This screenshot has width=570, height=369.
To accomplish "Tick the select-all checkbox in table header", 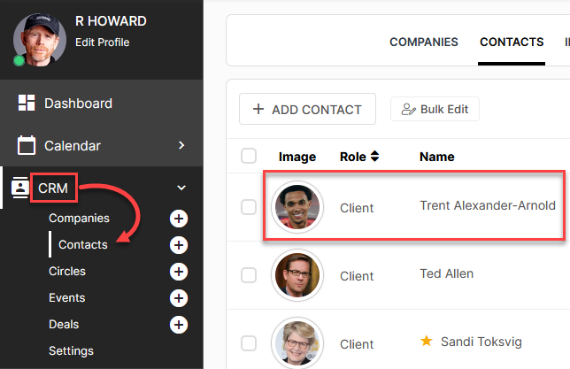I will [249, 156].
